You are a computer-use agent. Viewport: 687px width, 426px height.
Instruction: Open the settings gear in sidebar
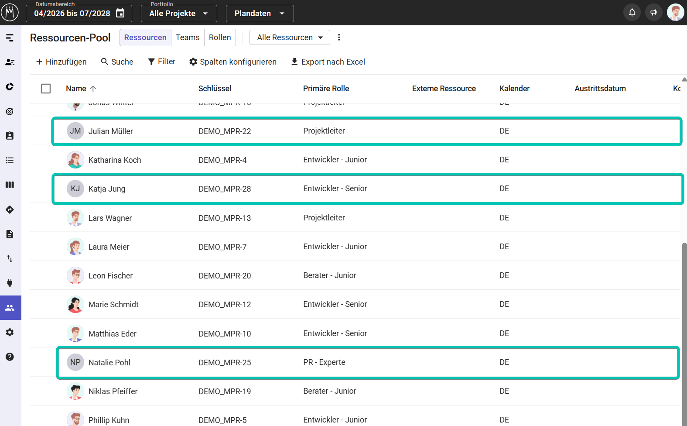tap(10, 332)
